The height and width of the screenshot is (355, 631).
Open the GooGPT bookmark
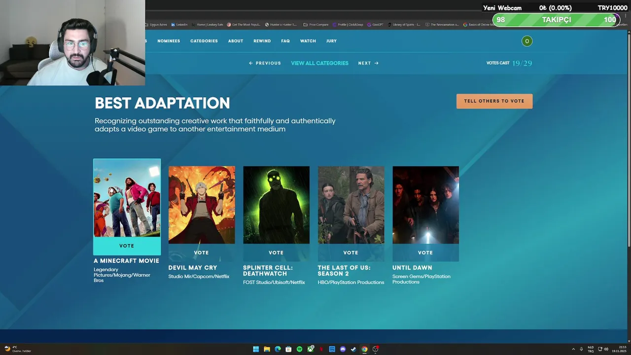point(376,25)
